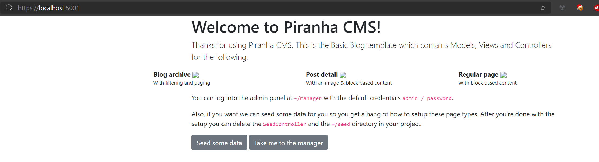Click the bookmark star icon
Screen dimensions: 599x162
[x=543, y=8]
